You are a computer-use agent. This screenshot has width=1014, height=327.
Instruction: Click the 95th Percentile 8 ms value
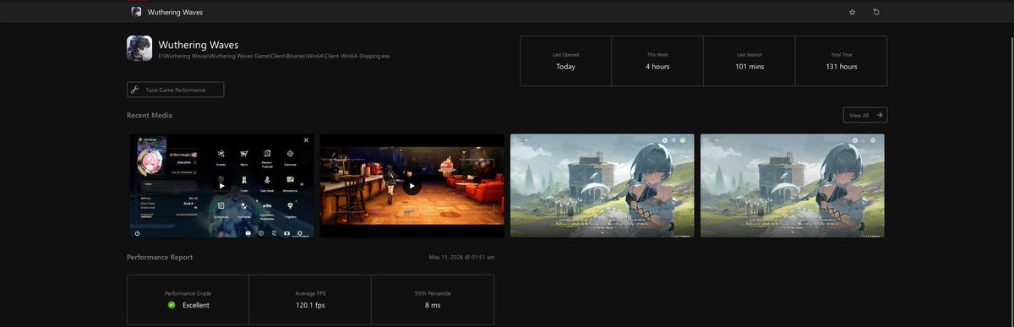point(433,305)
